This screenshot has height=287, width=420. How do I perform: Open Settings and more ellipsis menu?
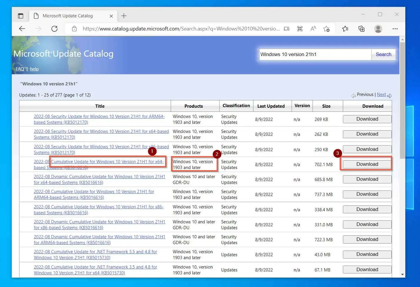pos(395,29)
